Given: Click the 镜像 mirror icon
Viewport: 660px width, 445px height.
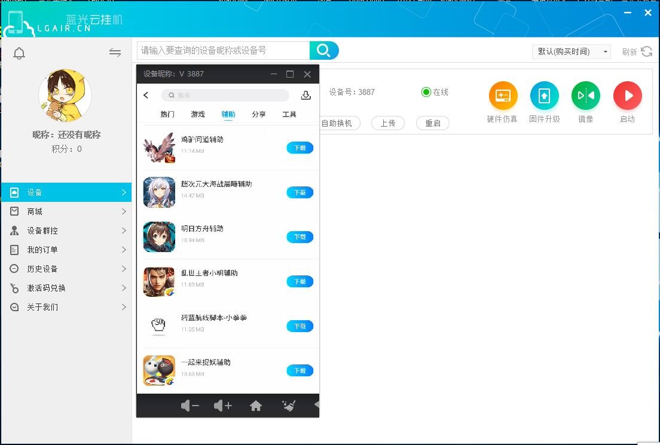Looking at the screenshot, I should click(585, 96).
